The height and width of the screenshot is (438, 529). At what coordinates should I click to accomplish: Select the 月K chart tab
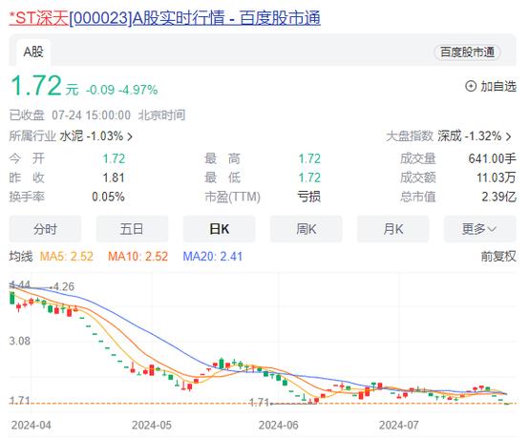click(x=393, y=229)
